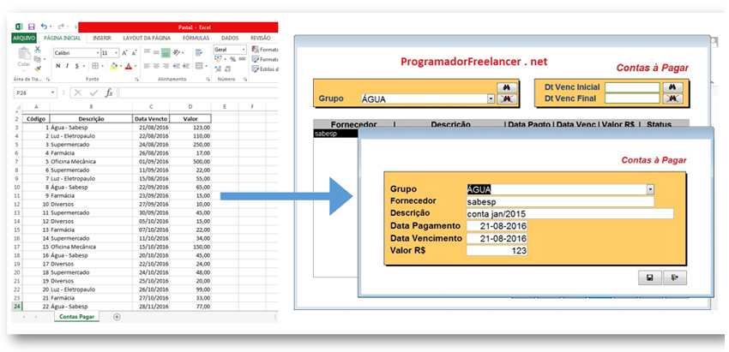
Task: Toggle italic with the I button
Action: click(68, 66)
